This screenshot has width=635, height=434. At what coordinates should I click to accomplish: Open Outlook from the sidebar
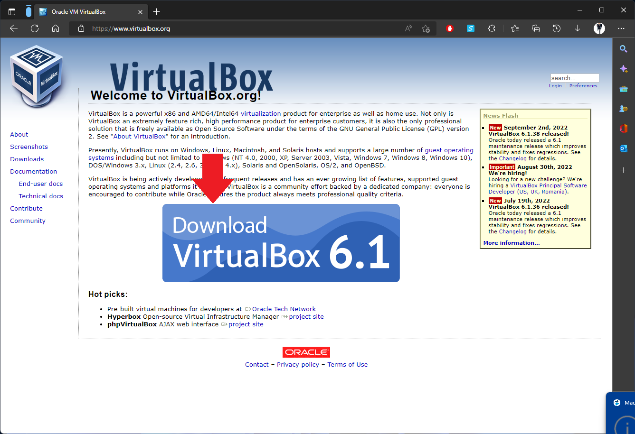click(x=623, y=148)
